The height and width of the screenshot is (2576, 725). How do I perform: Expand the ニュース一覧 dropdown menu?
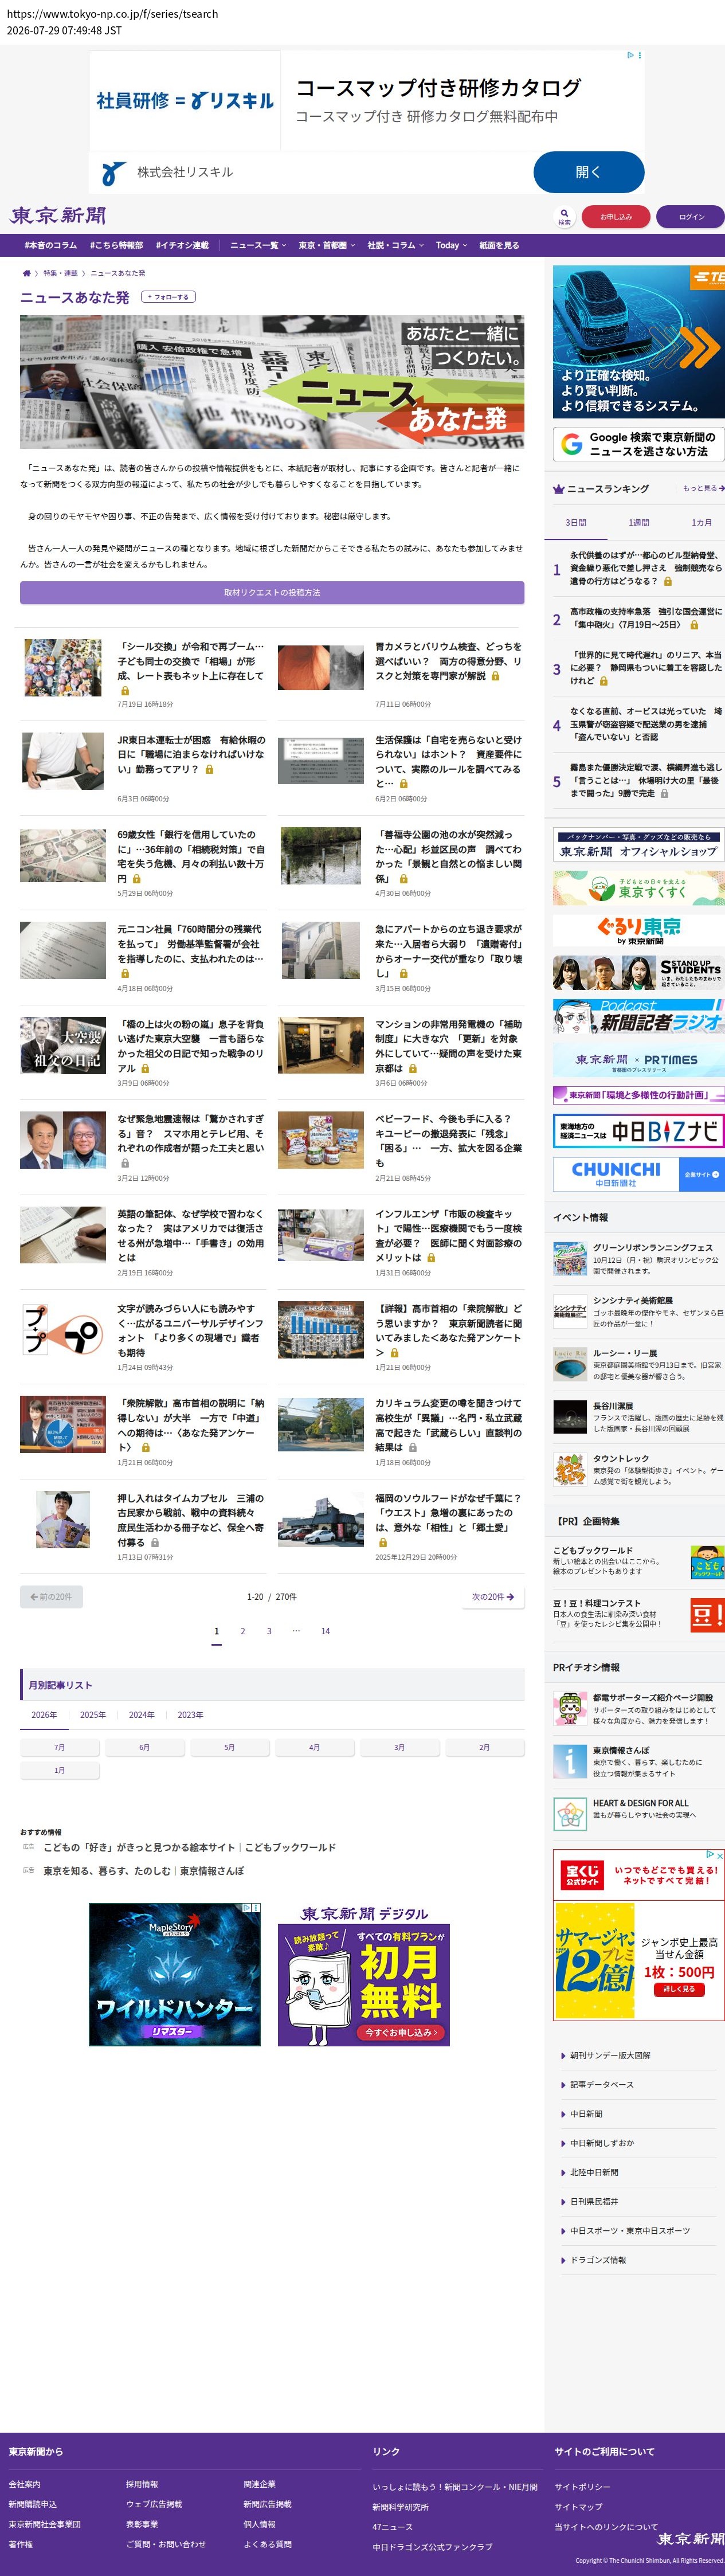258,245
